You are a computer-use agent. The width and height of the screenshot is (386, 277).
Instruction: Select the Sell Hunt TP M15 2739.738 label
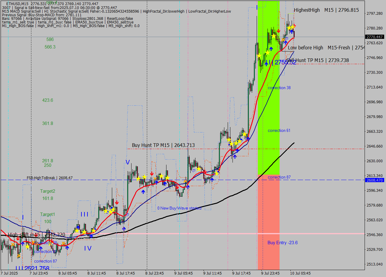tap(318, 60)
